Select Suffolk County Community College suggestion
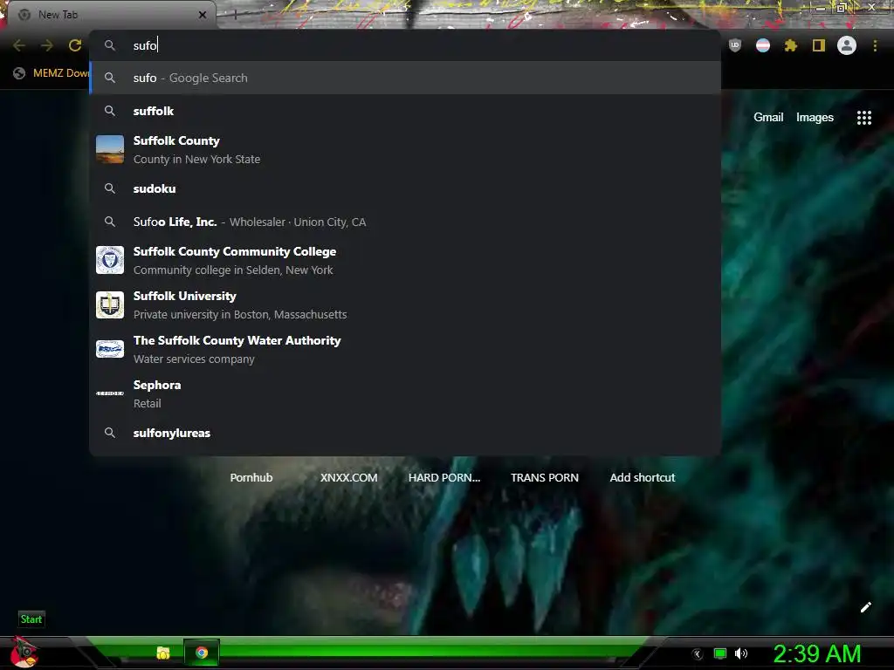The image size is (894, 670). (x=405, y=260)
